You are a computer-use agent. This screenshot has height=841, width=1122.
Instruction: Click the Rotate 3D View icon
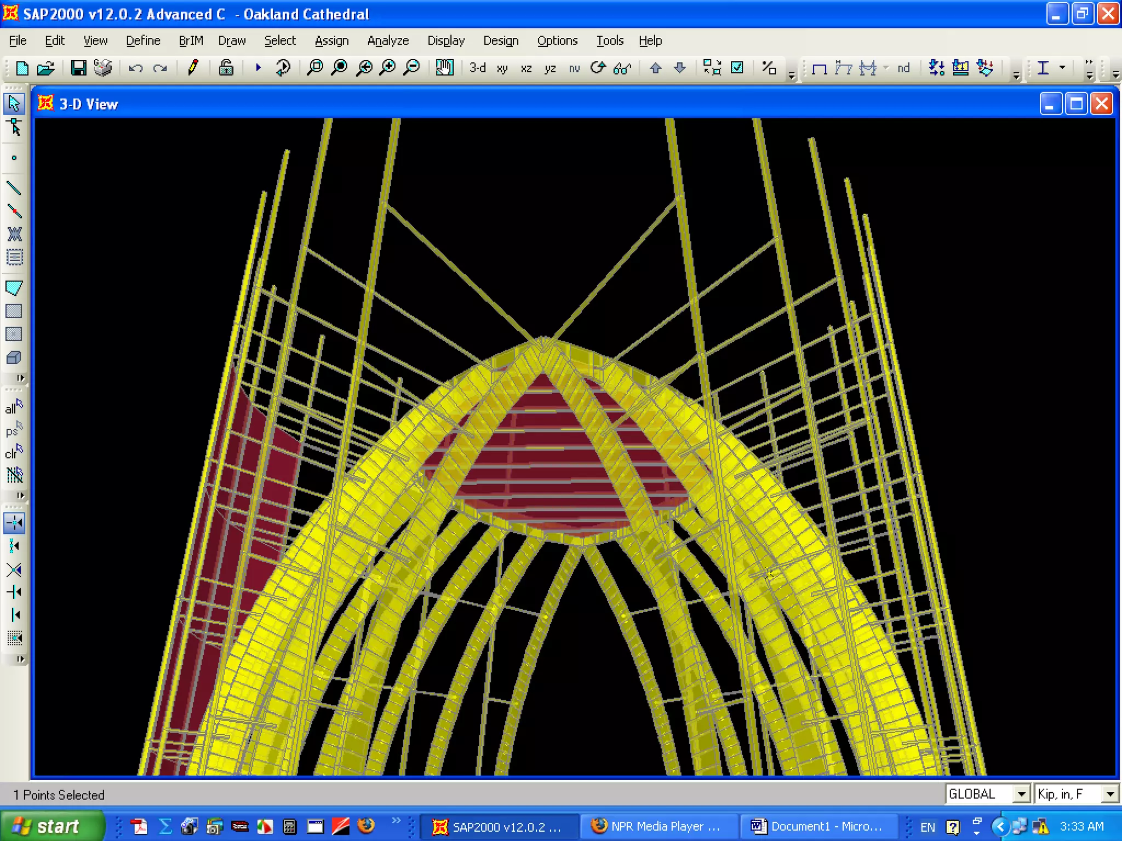pos(598,68)
